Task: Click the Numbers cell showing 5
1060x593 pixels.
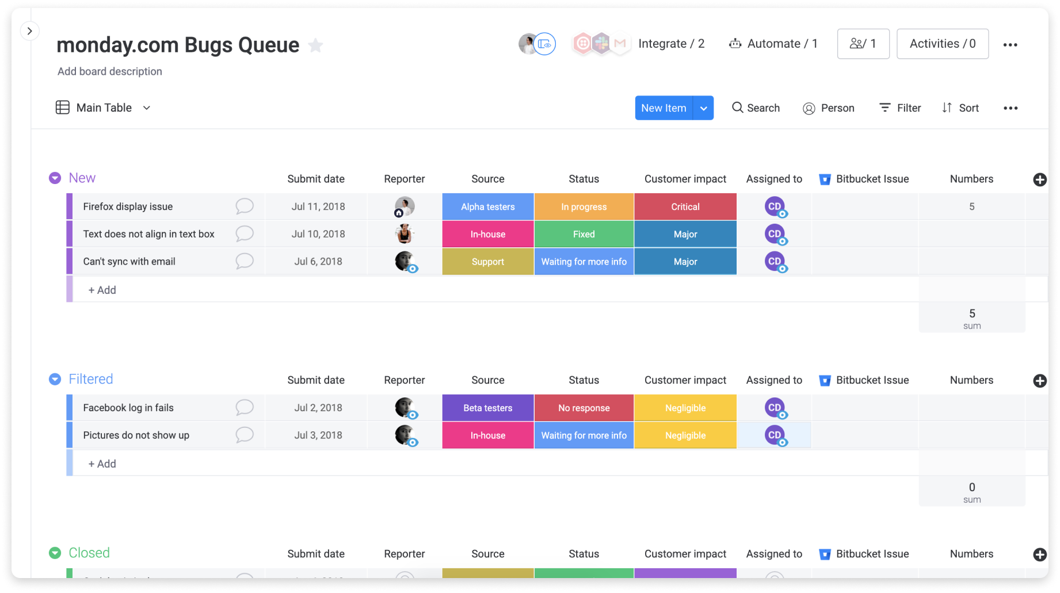Action: pyautogui.click(x=972, y=206)
